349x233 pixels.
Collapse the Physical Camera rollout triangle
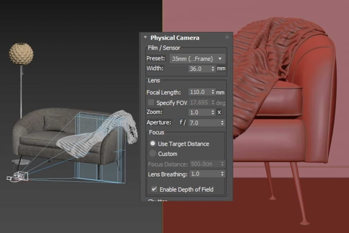[x=145, y=38]
